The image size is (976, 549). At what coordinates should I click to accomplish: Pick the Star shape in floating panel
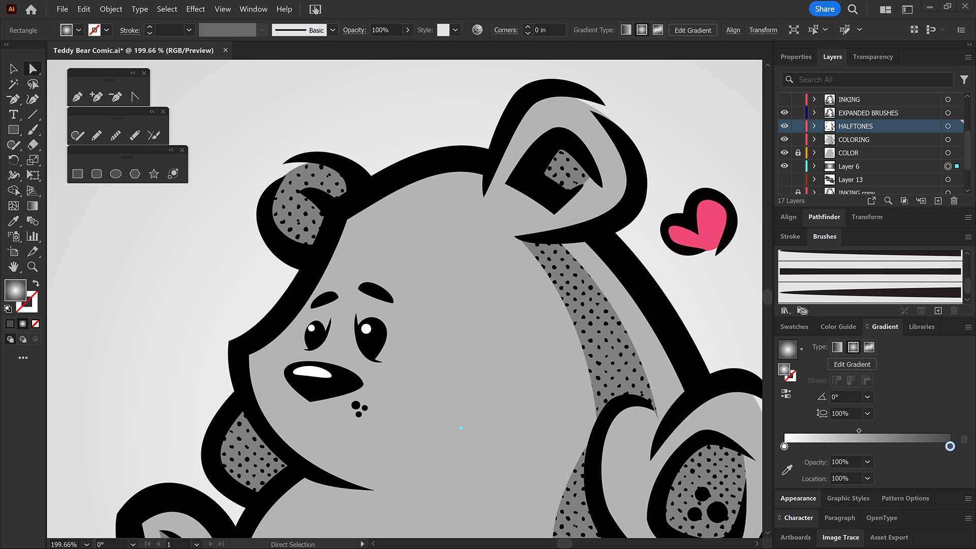[x=154, y=174]
